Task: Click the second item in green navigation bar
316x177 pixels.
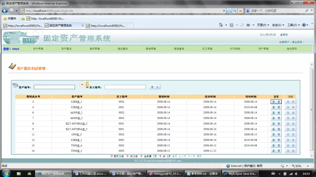Action: coord(66,49)
